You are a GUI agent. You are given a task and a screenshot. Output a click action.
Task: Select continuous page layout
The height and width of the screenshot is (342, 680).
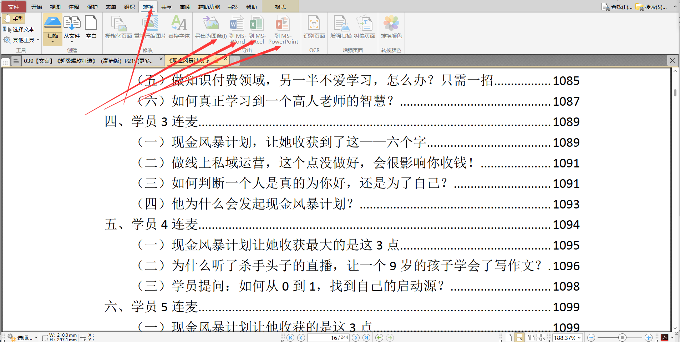click(x=519, y=338)
